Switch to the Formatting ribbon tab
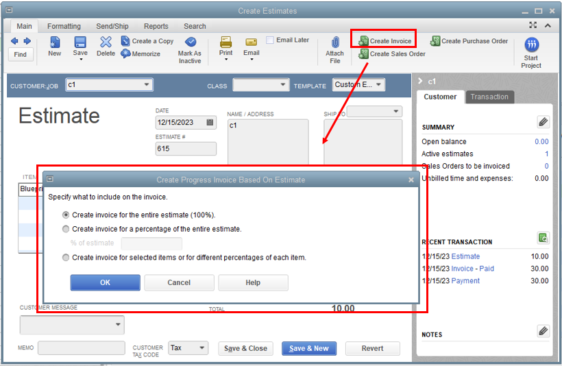This screenshot has height=366, width=562. pyautogui.click(x=64, y=26)
